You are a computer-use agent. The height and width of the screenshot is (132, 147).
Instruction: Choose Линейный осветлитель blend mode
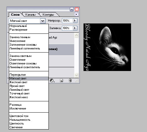(29, 67)
